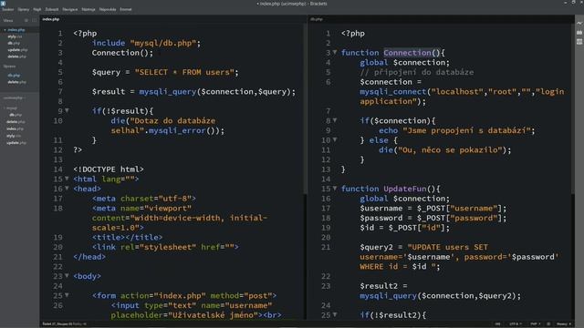
Task: Click the $id = $_POST["id"] line
Action: [x=405, y=228]
